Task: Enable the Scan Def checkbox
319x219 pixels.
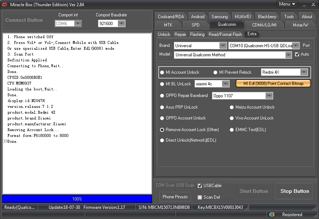Action: (200, 197)
